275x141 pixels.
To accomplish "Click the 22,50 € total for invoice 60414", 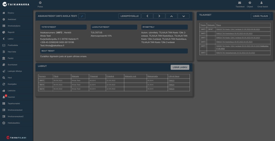I will coord(92,85).
